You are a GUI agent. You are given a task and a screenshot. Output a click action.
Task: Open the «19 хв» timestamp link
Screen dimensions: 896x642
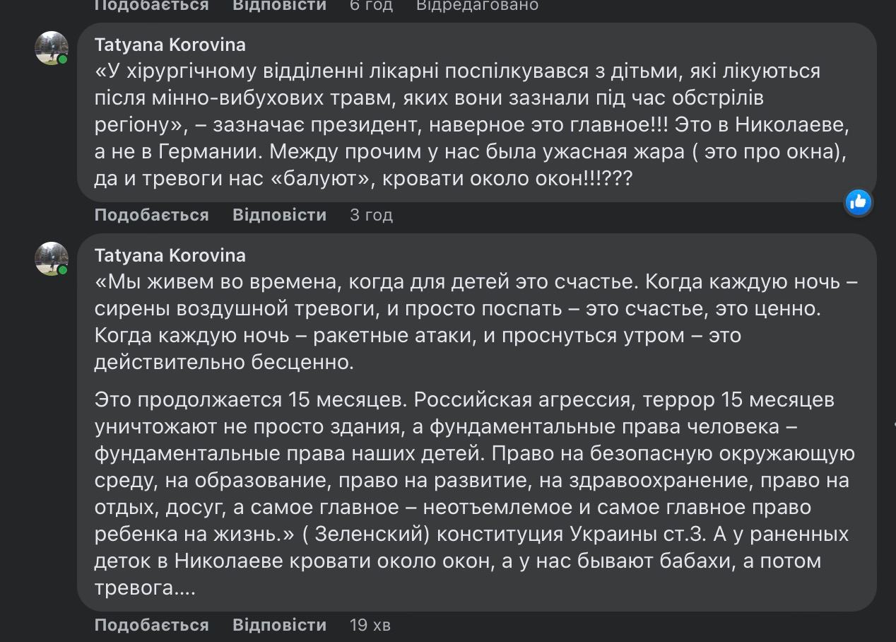coord(370,625)
